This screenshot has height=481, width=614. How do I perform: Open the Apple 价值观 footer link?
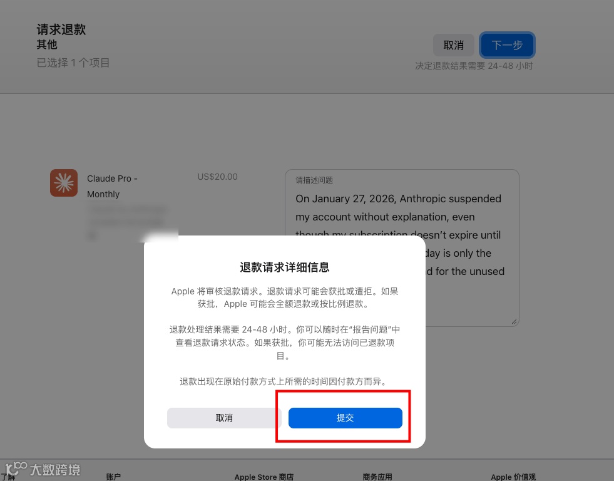(513, 477)
